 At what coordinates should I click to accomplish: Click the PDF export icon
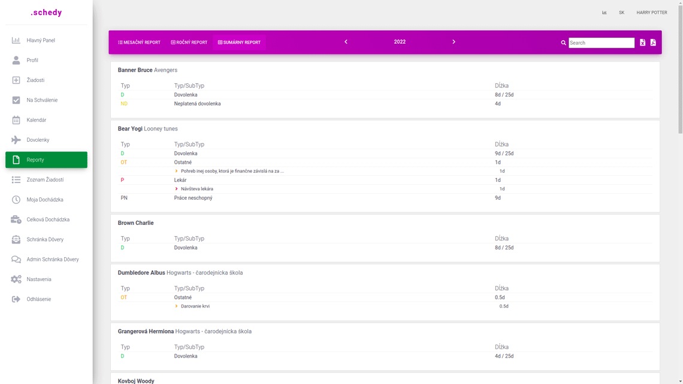(x=653, y=42)
